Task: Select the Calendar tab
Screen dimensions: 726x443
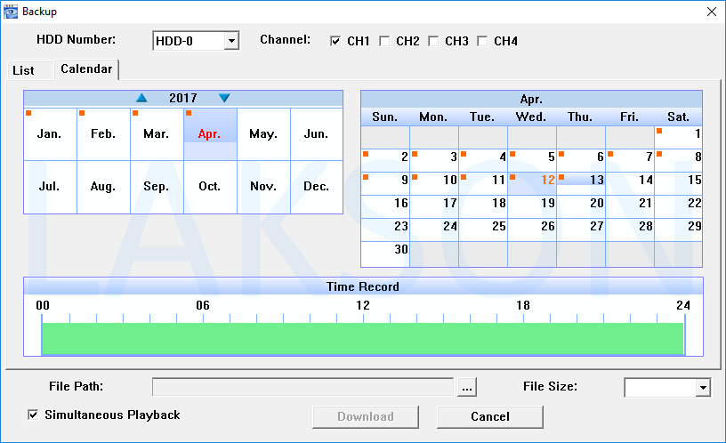Action: coord(86,69)
